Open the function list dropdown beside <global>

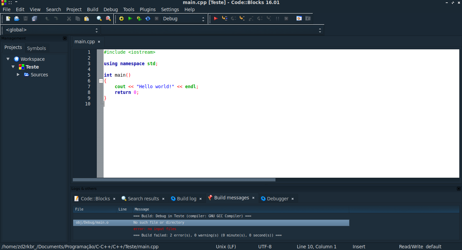(212, 30)
